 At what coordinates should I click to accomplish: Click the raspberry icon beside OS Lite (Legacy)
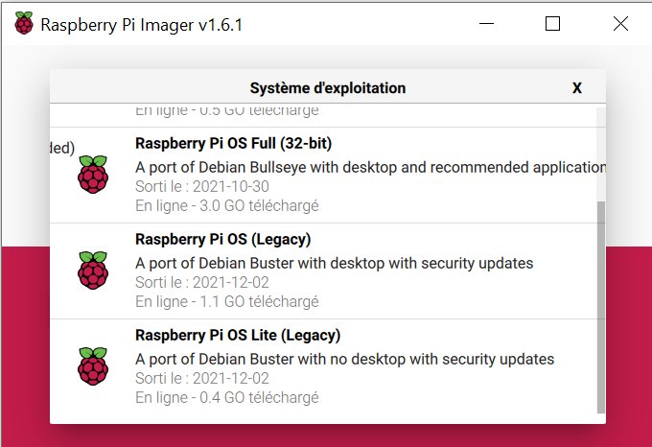coord(93,366)
